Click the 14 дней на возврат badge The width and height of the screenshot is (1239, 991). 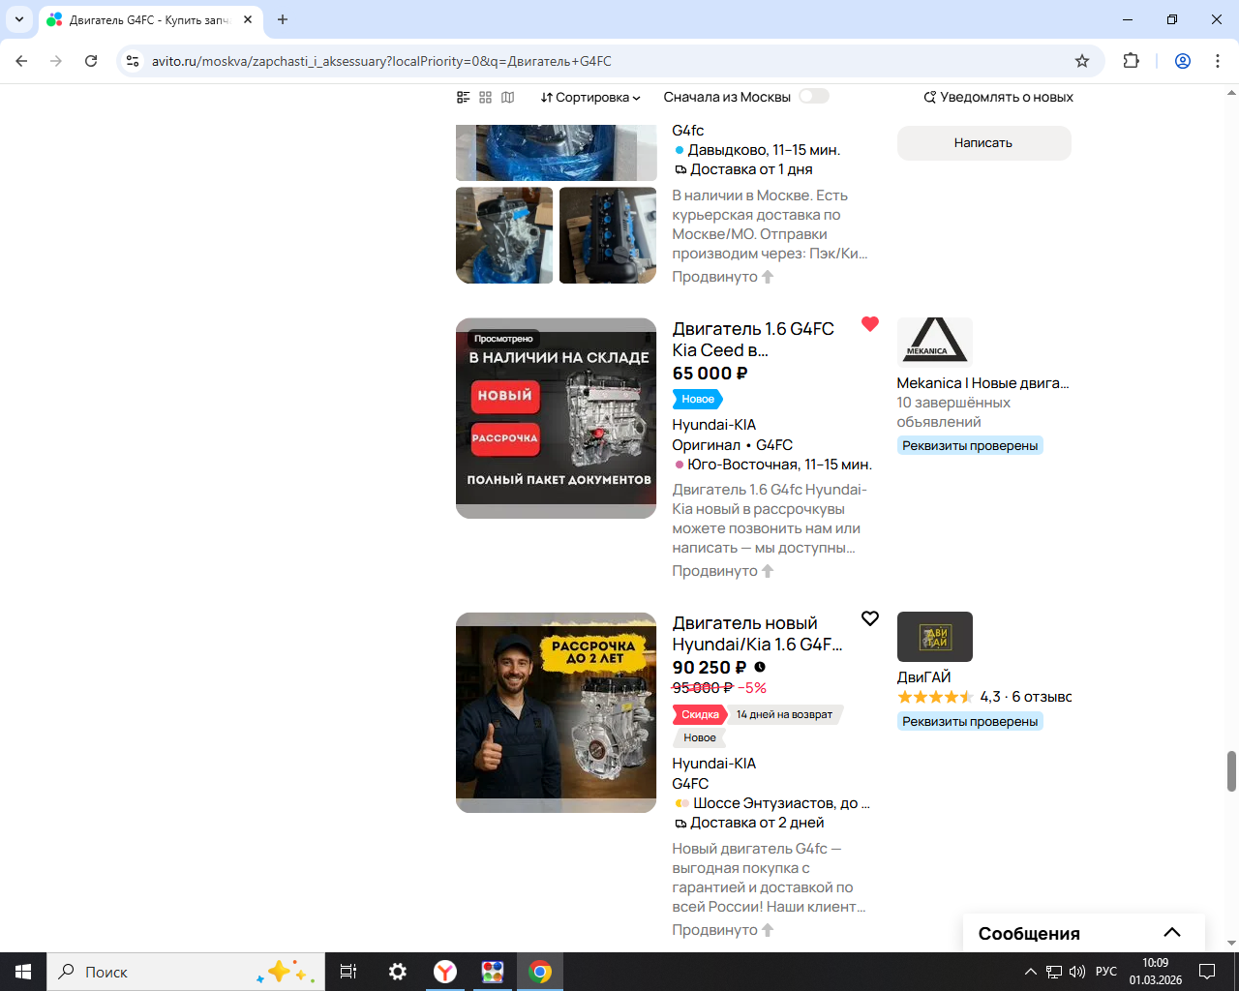(784, 714)
